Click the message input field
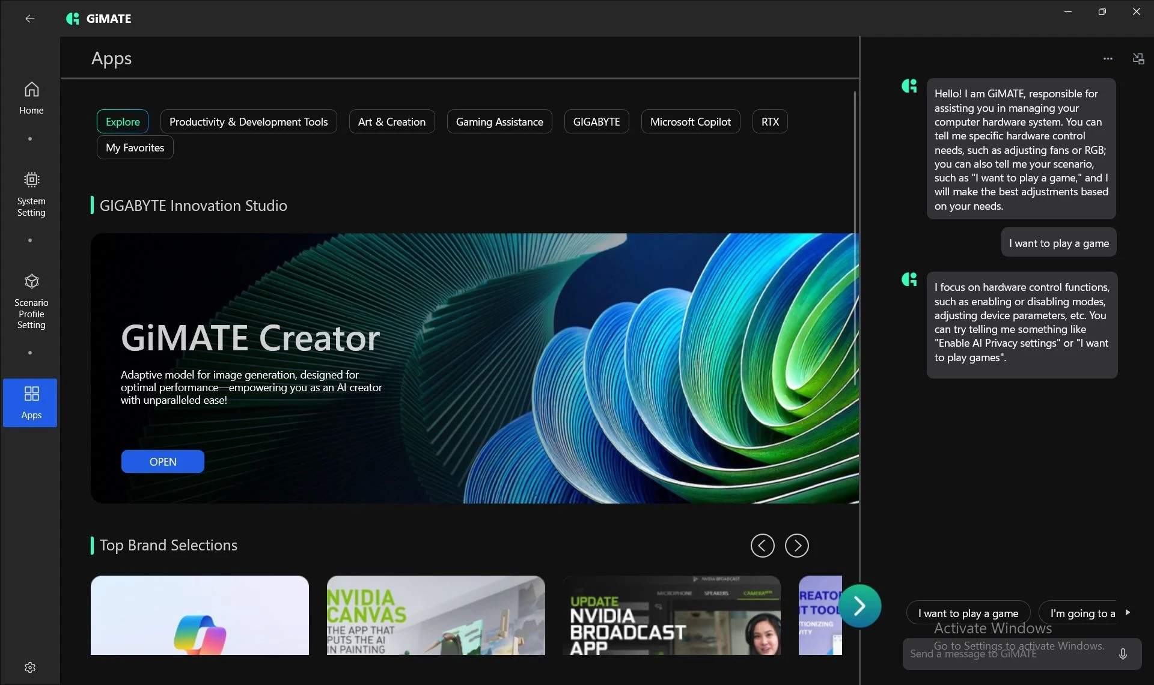 1010,654
